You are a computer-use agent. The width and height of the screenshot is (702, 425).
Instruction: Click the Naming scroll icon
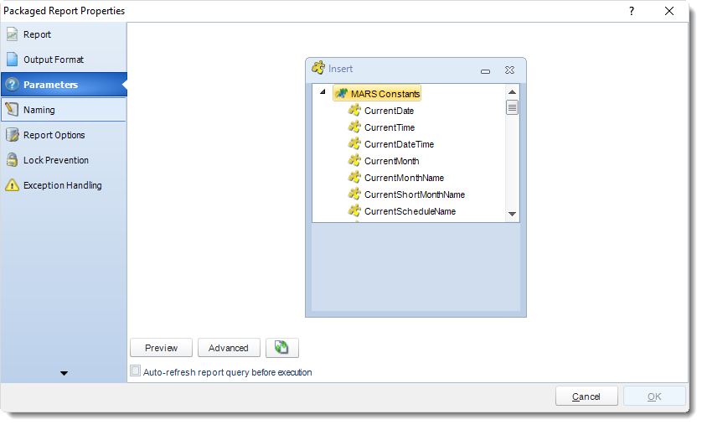(x=12, y=110)
